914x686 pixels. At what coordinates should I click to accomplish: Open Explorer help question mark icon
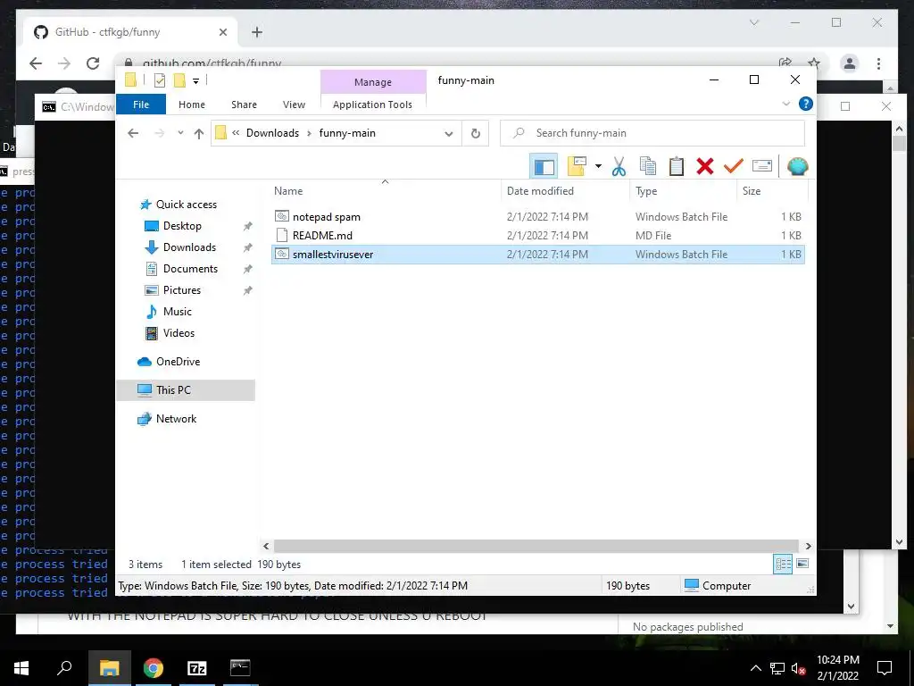click(806, 104)
